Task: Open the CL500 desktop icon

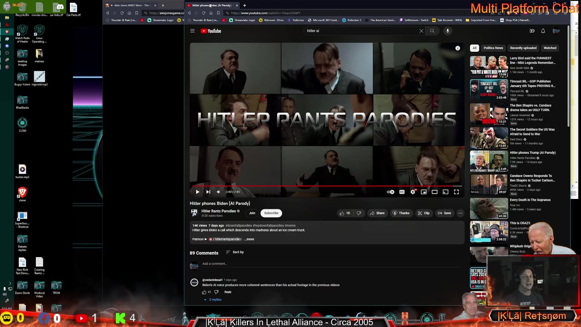Action: [22, 125]
